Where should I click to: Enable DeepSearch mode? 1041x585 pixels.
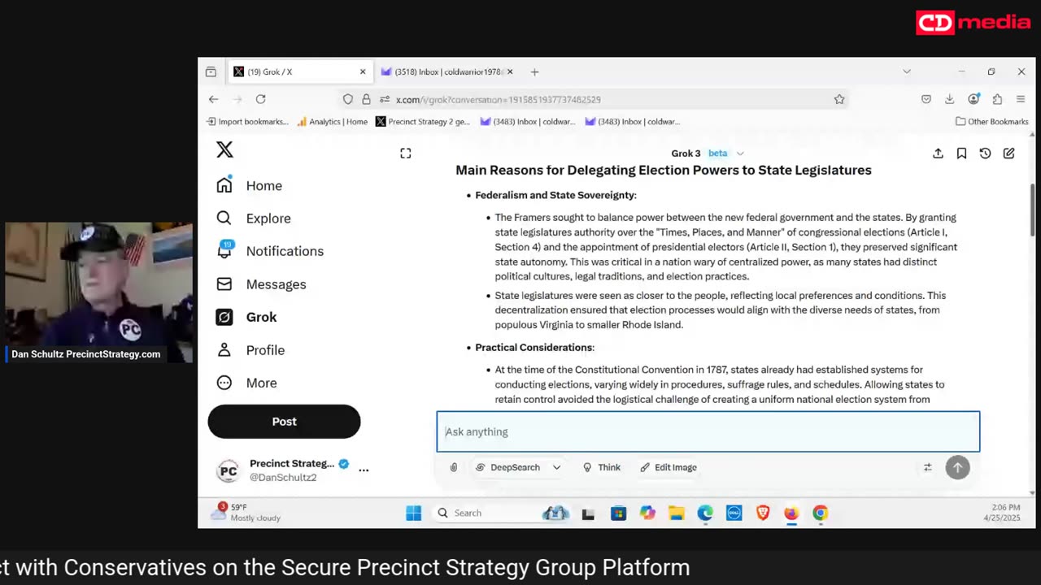(x=507, y=467)
